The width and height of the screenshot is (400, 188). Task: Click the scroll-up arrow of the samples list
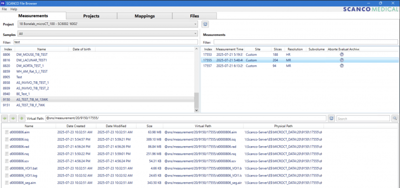(196, 49)
